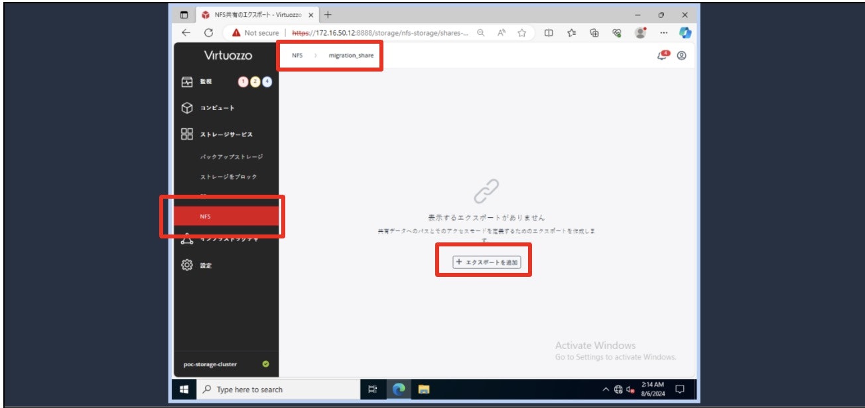
Task: Click the 表示するエクスポートがありません message
Action: [486, 217]
